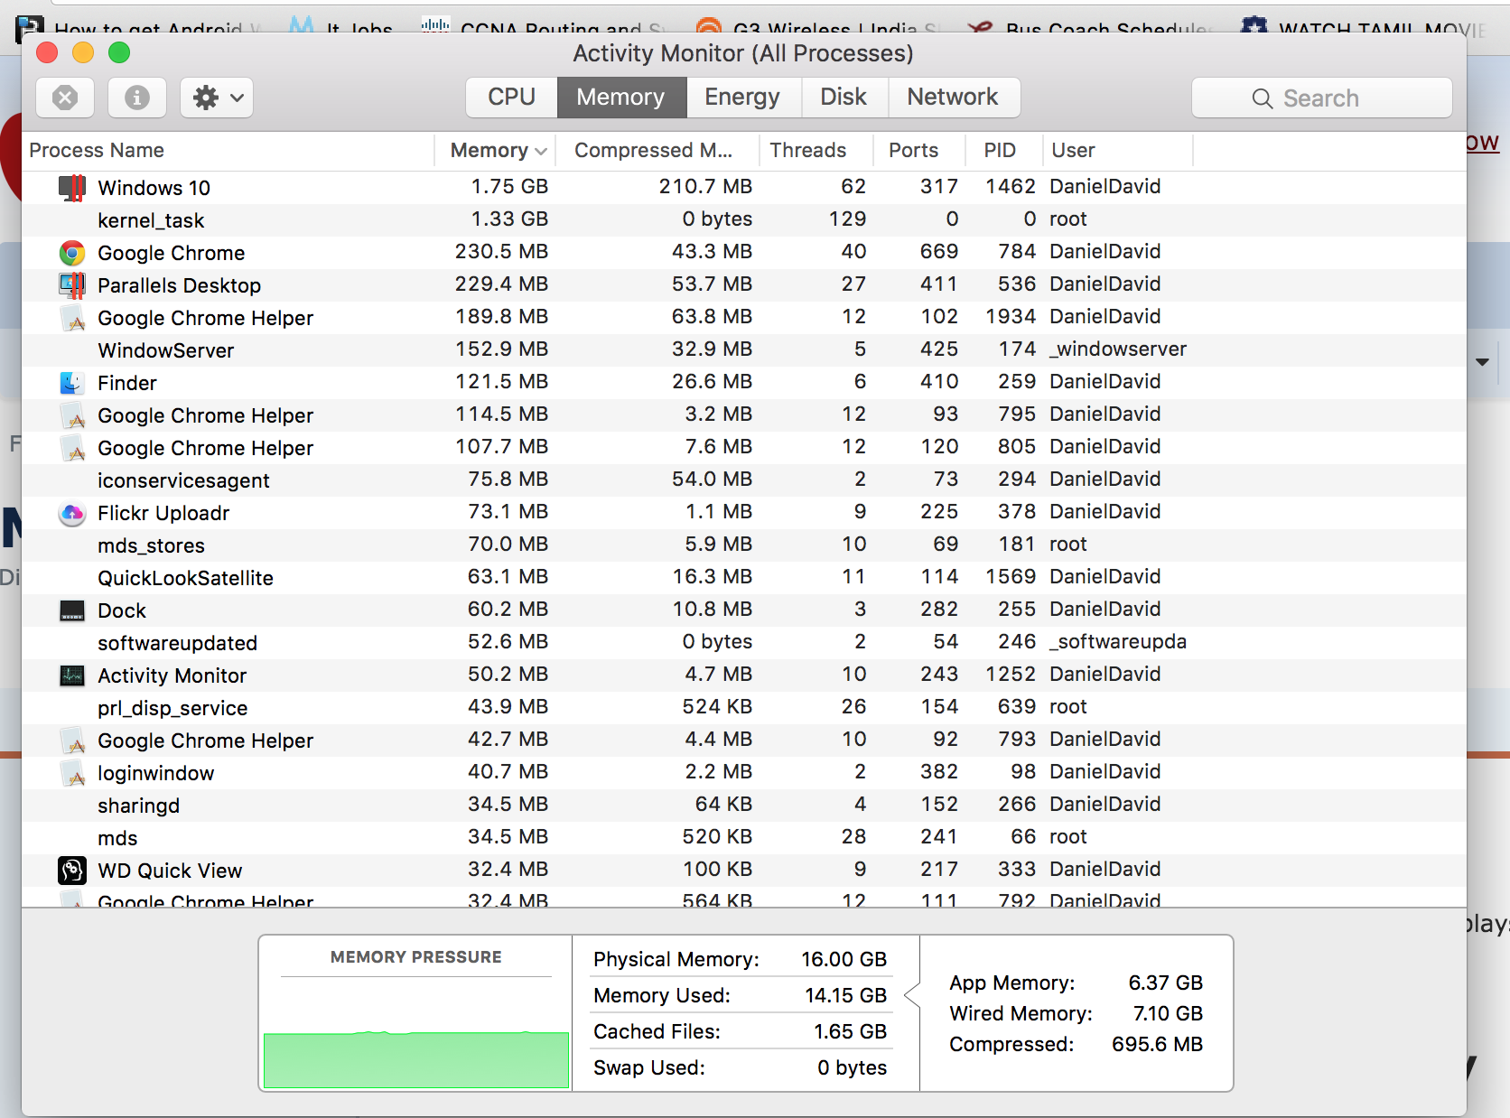The width and height of the screenshot is (1510, 1118).
Task: Select the kernel_task process name
Action: (151, 220)
